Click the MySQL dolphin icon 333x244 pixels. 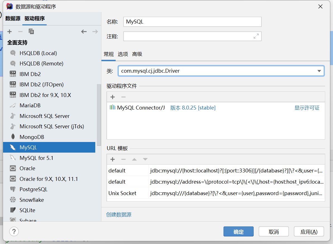pyautogui.click(x=13, y=147)
